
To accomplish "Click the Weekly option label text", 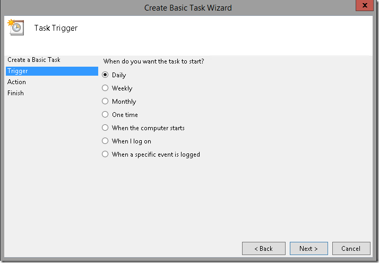I will click(122, 88).
